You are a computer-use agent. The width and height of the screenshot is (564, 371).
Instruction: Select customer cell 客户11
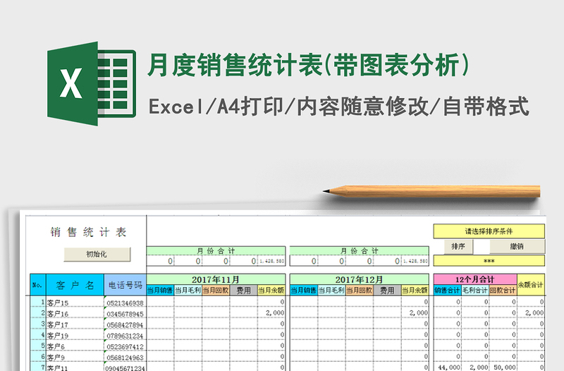point(75,367)
